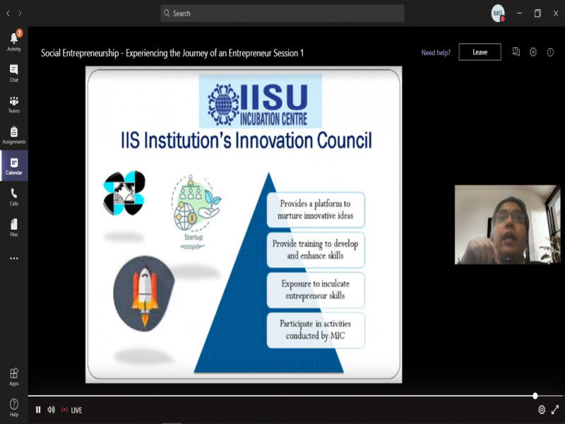
Task: Click the seek bar position handle
Action: [x=535, y=396]
